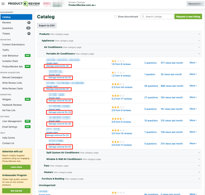This screenshot has width=205, height=195.
Task: Open Facebook Reviews
Action: click(12, 105)
